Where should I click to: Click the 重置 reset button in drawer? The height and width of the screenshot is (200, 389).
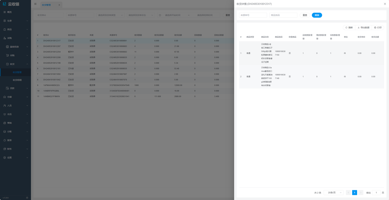click(305, 15)
